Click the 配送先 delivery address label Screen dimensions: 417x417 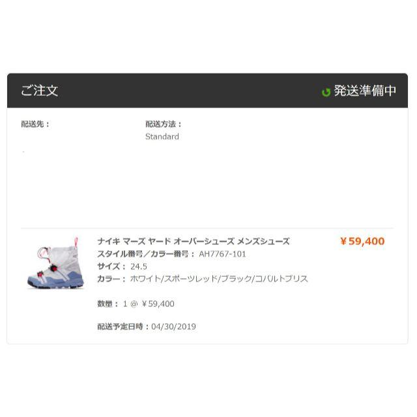(35, 124)
